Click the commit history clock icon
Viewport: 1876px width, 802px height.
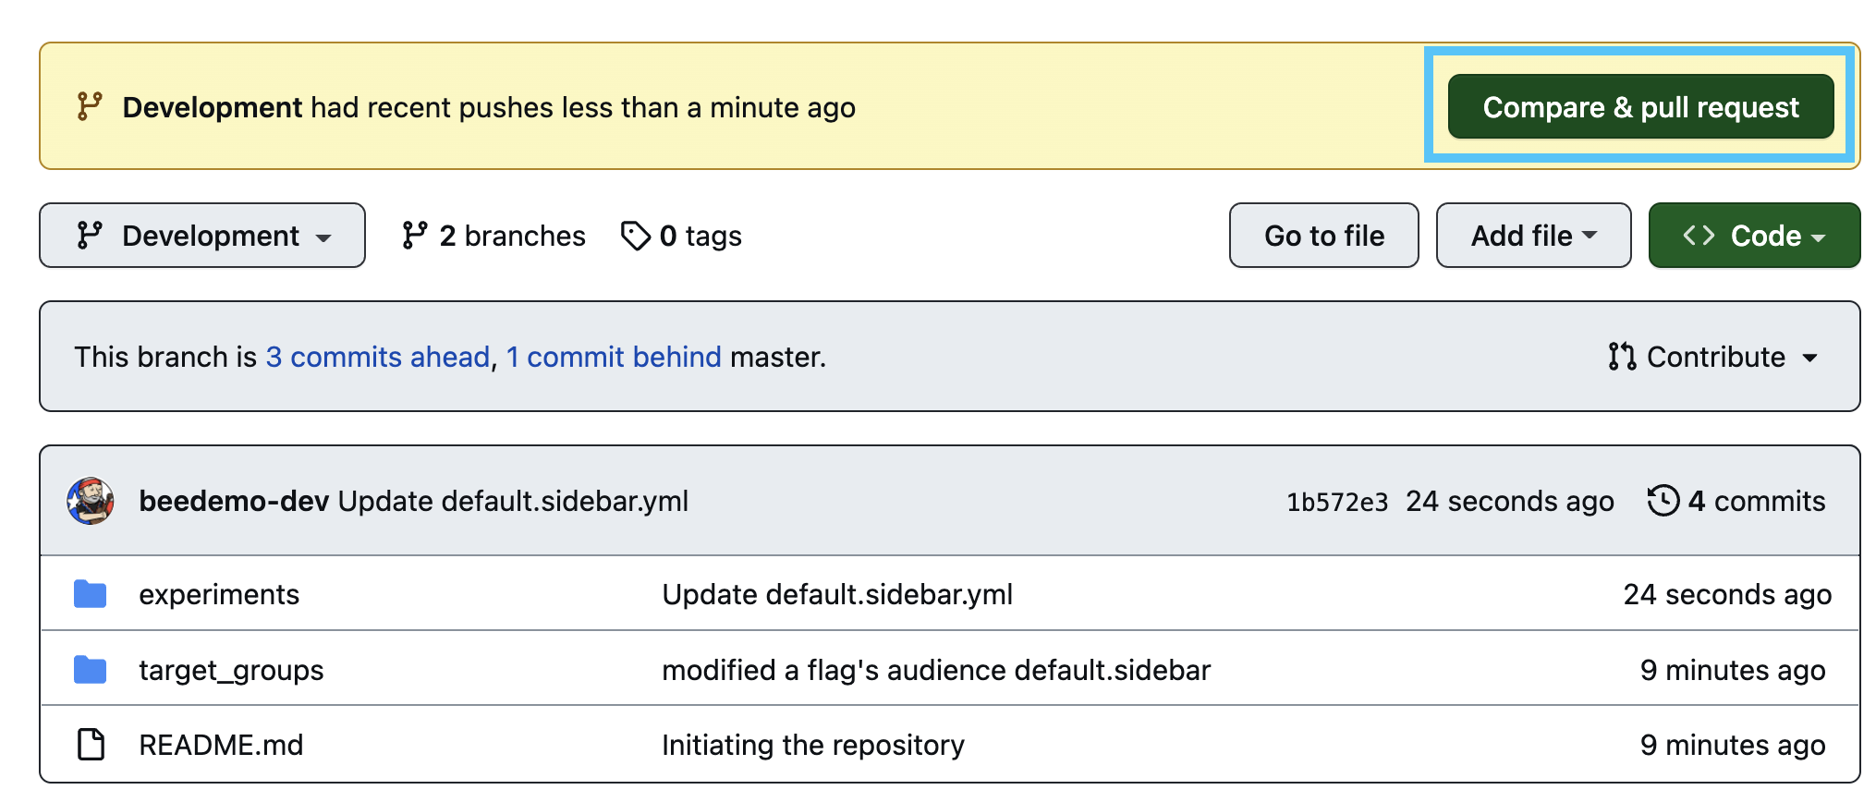[x=1663, y=501]
